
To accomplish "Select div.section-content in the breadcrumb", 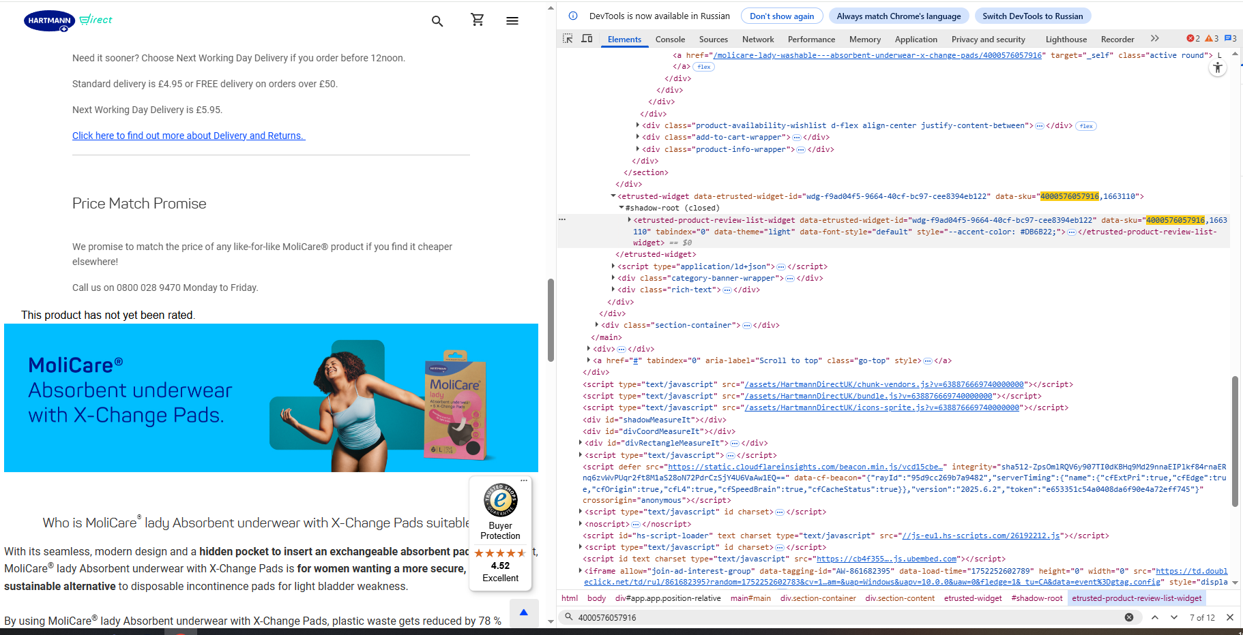I will tap(900, 598).
